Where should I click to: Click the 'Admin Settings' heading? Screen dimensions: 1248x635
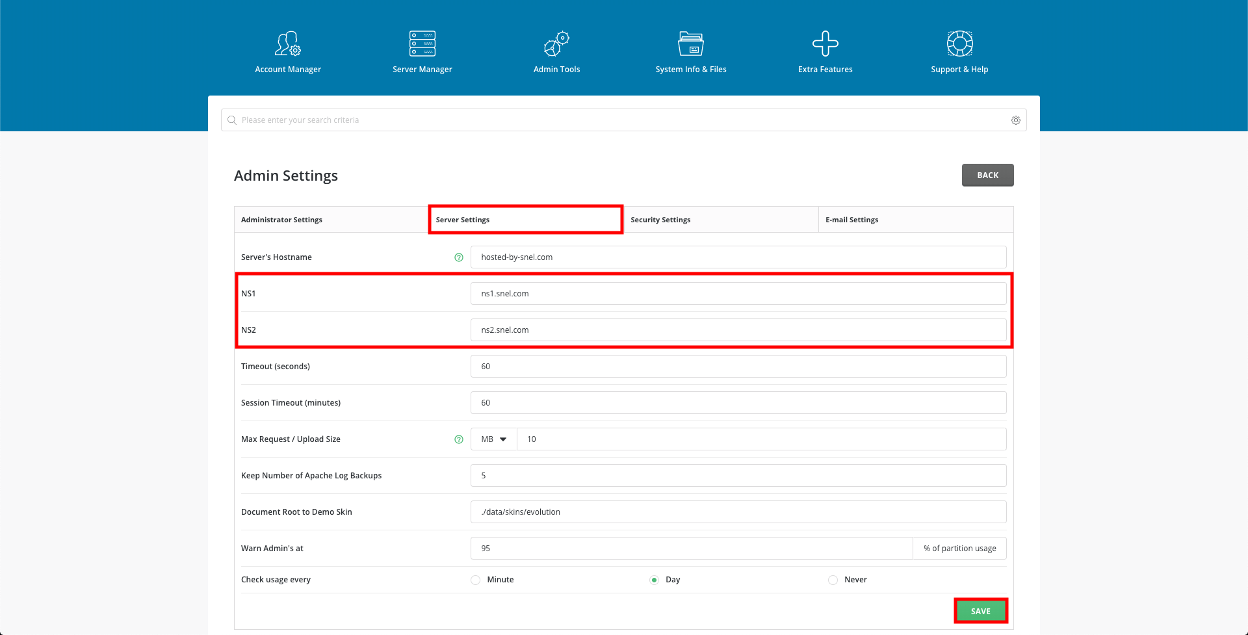tap(286, 175)
